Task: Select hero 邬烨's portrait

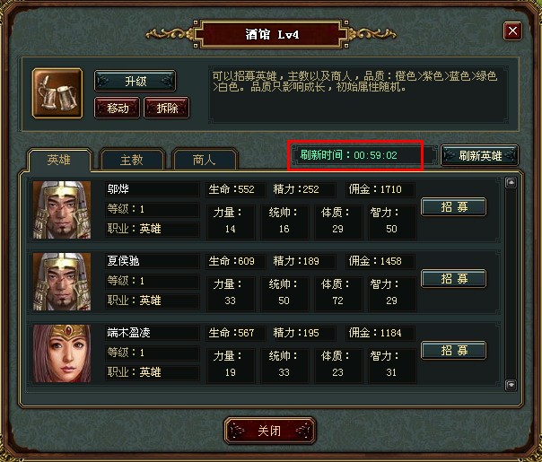Action: coord(62,210)
